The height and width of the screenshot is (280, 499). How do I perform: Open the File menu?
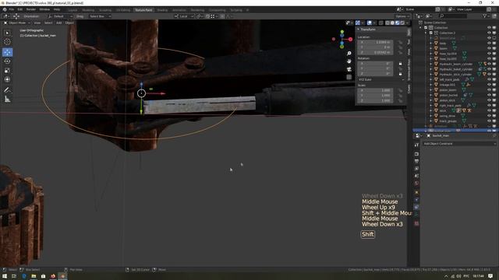(x=12, y=9)
